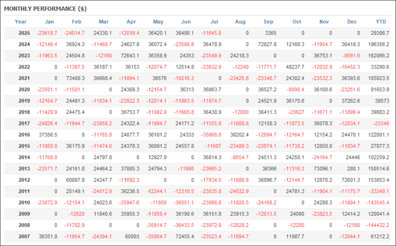Click the 2024 September value 72827.8
Image resolution: width=396 pixels, height=246 pixels.
click(x=267, y=44)
